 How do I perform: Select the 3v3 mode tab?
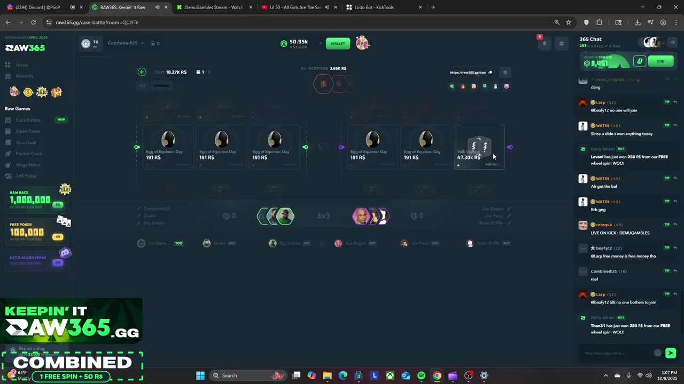tap(142, 85)
